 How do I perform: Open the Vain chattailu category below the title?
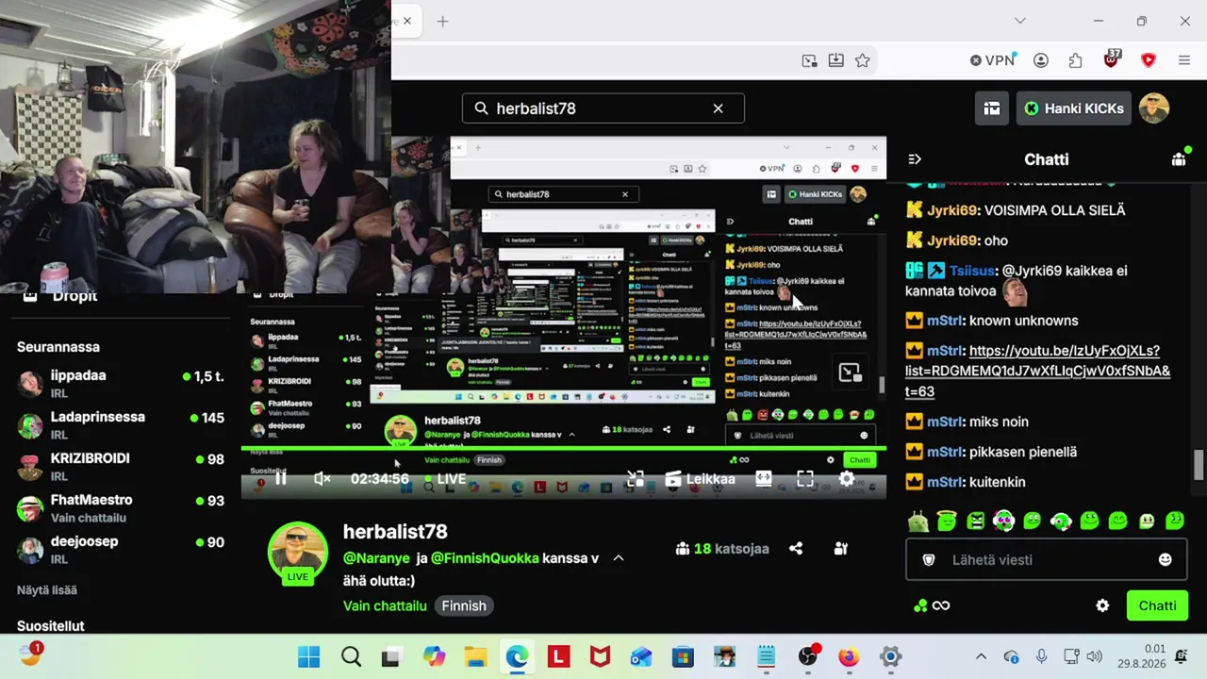click(x=385, y=606)
